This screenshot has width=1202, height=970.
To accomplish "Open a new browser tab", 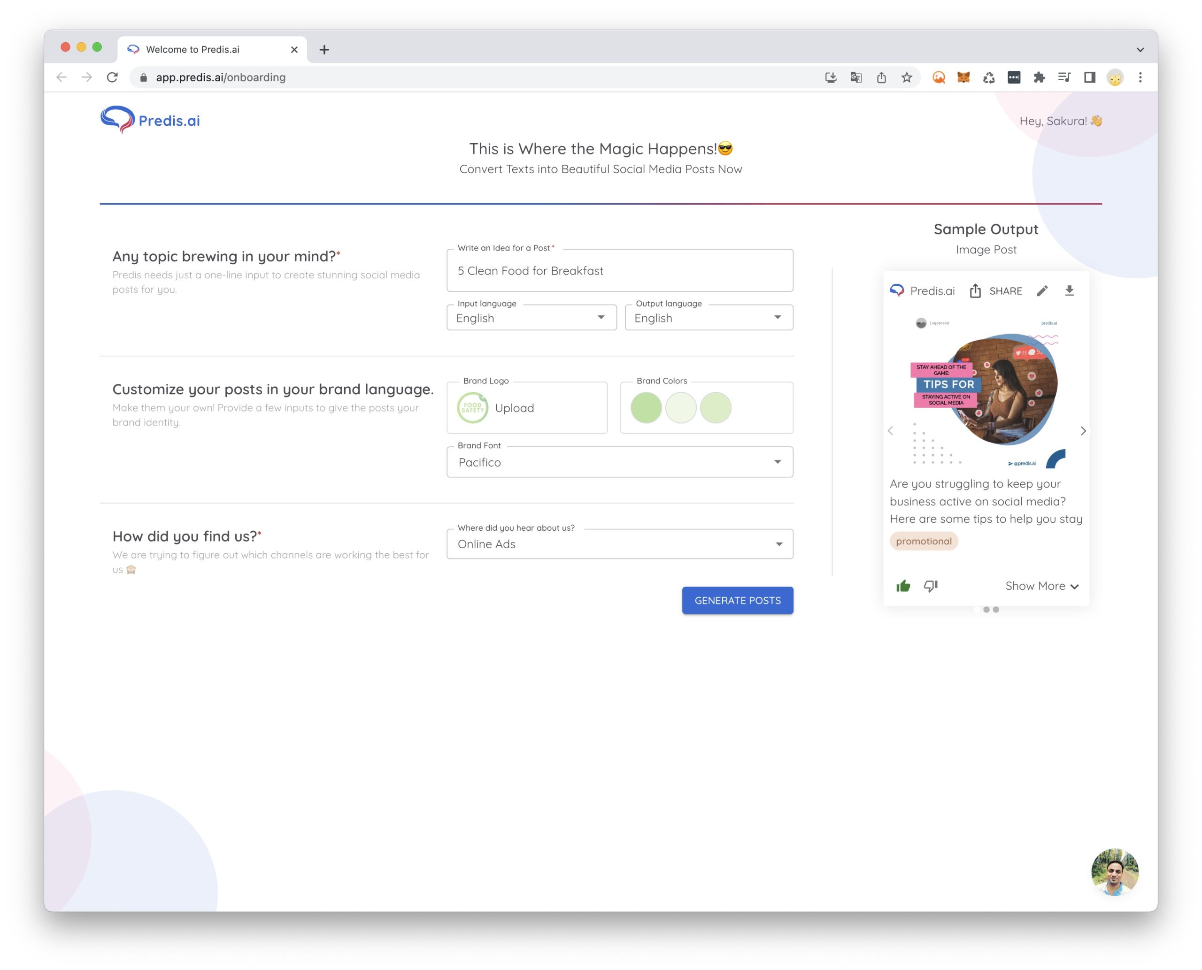I will tap(324, 50).
